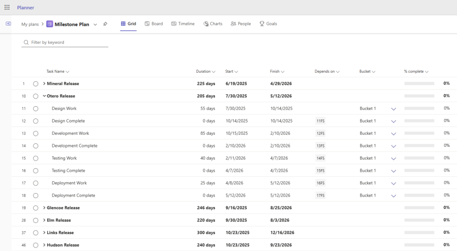This screenshot has width=457, height=251.
Task: Open the Timeline tab
Action: coord(183,23)
